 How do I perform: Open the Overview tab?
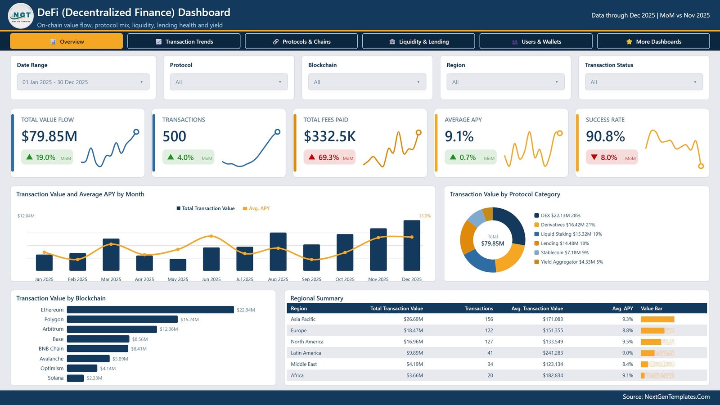point(67,41)
